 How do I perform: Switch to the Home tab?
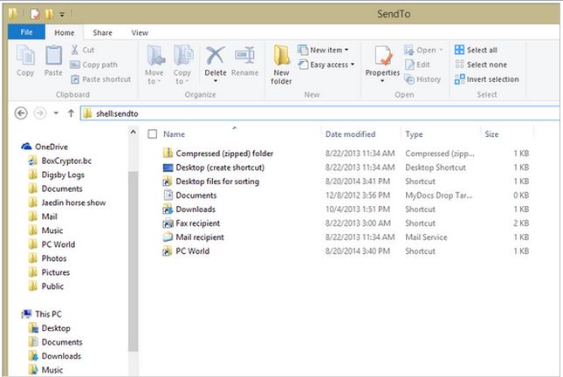point(65,32)
